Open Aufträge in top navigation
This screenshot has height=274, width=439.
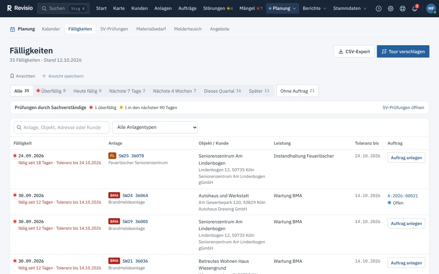187,8
